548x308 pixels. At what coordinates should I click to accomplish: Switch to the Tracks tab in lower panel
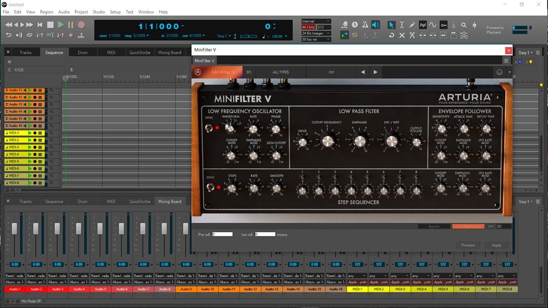coord(26,201)
